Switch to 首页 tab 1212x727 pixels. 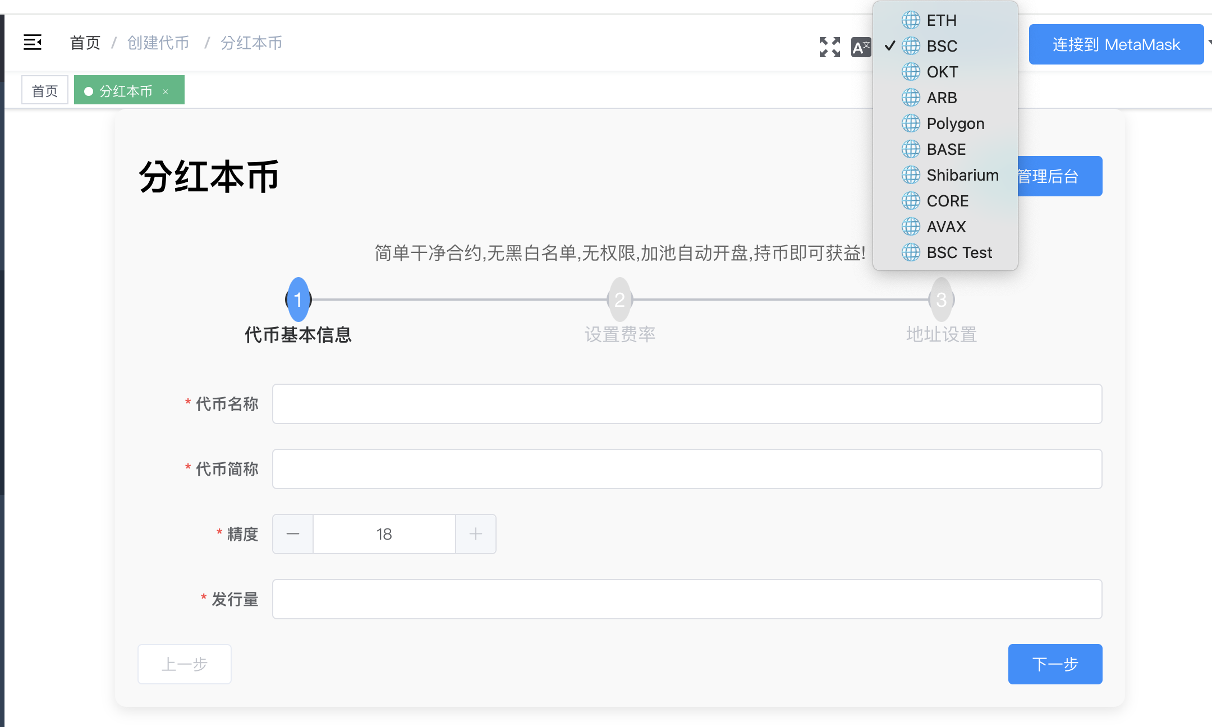coord(45,91)
